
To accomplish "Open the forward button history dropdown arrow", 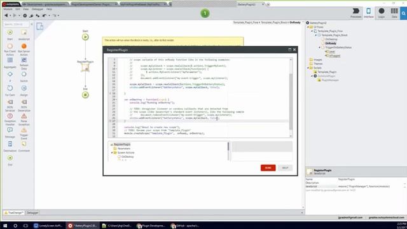I will (x=19, y=15).
